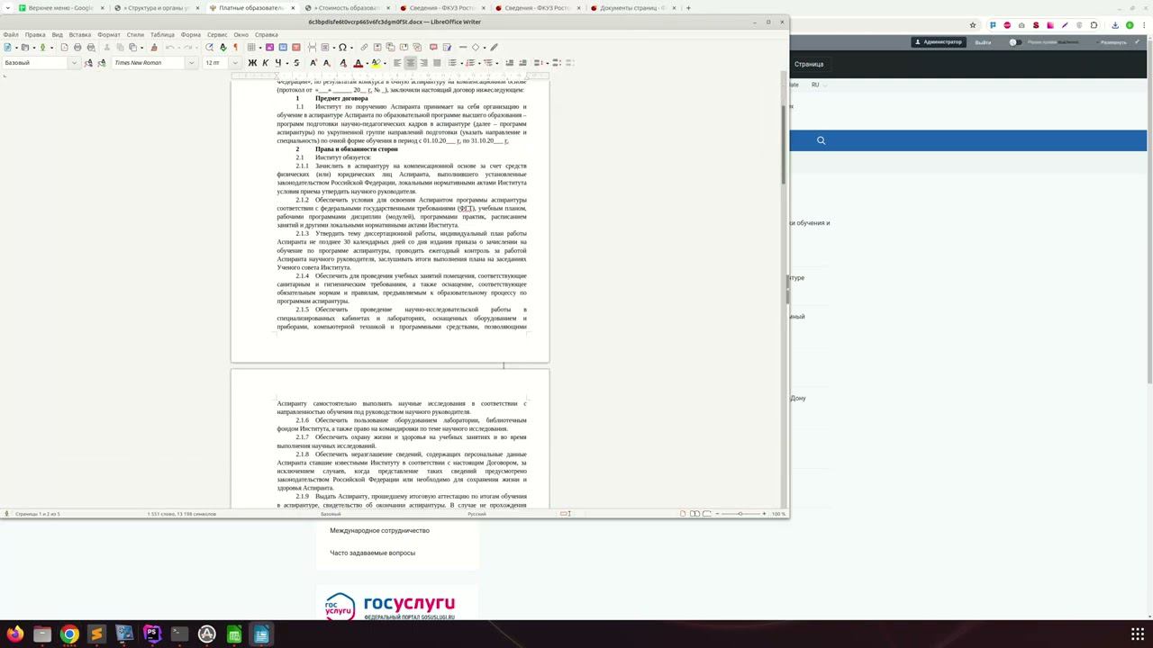Click the Justified alignment icon
This screenshot has height=648, width=1153.
coord(437,62)
